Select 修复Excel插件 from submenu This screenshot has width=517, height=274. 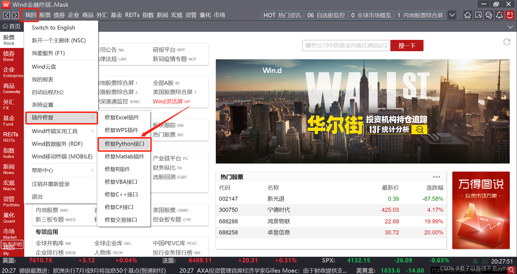(x=122, y=117)
